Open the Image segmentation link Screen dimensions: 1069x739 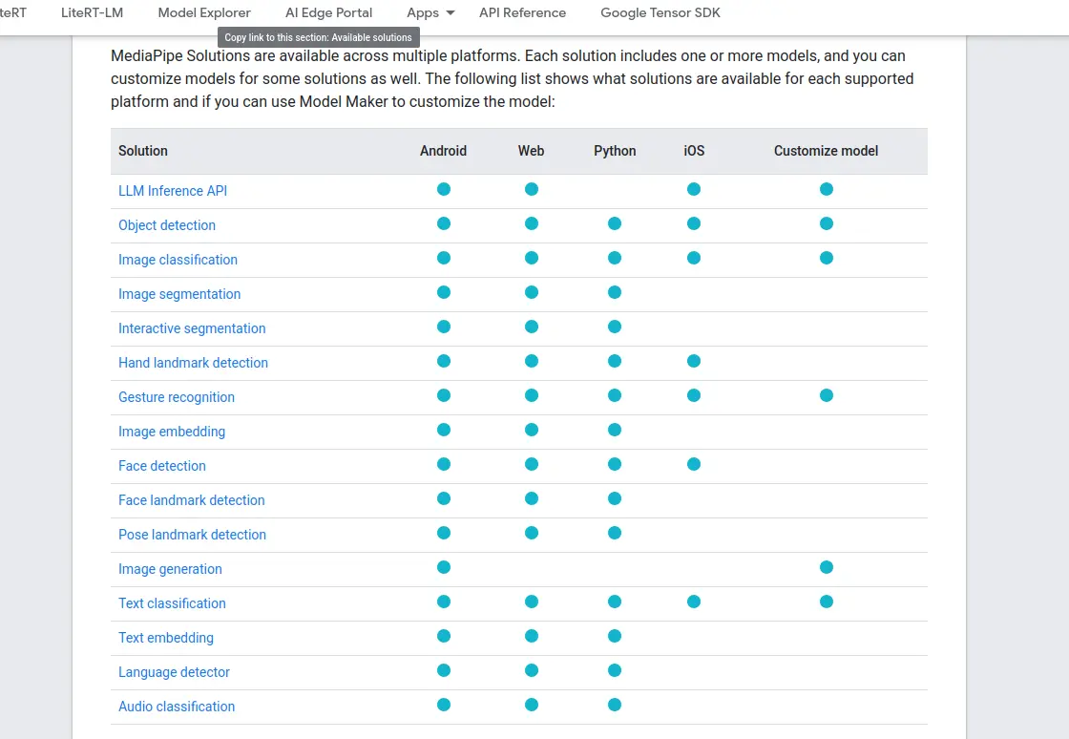pyautogui.click(x=179, y=294)
